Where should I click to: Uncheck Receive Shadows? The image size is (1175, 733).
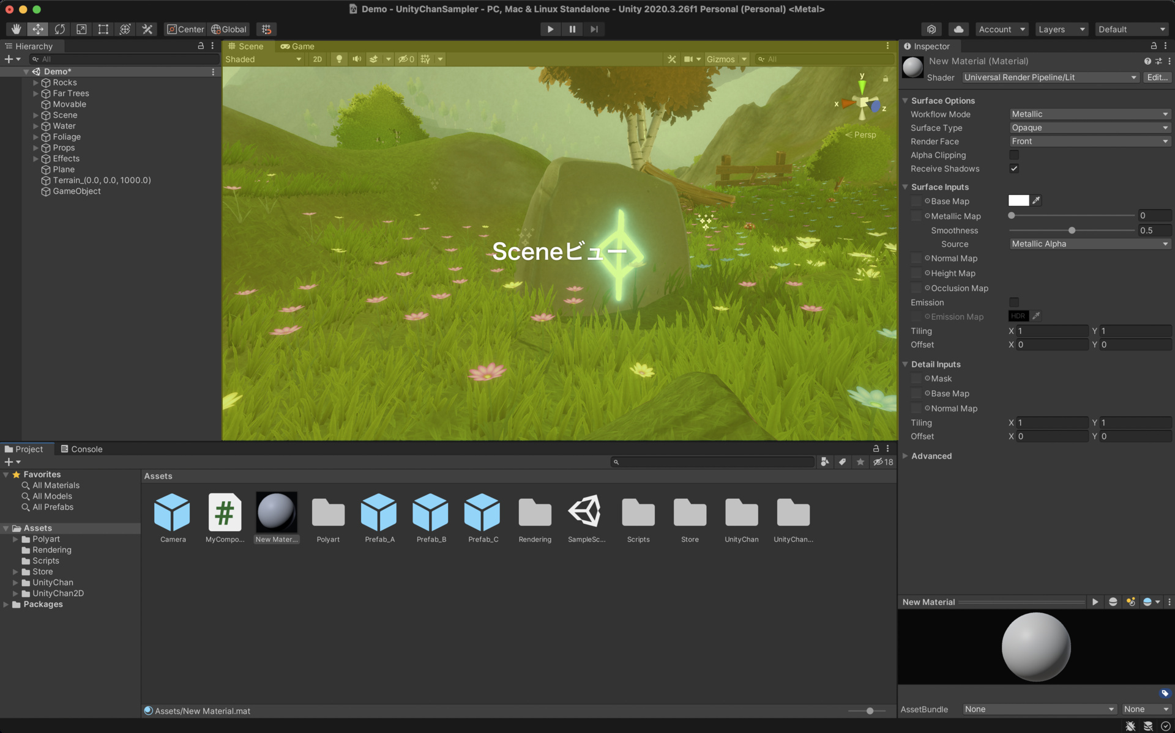coord(1014,169)
